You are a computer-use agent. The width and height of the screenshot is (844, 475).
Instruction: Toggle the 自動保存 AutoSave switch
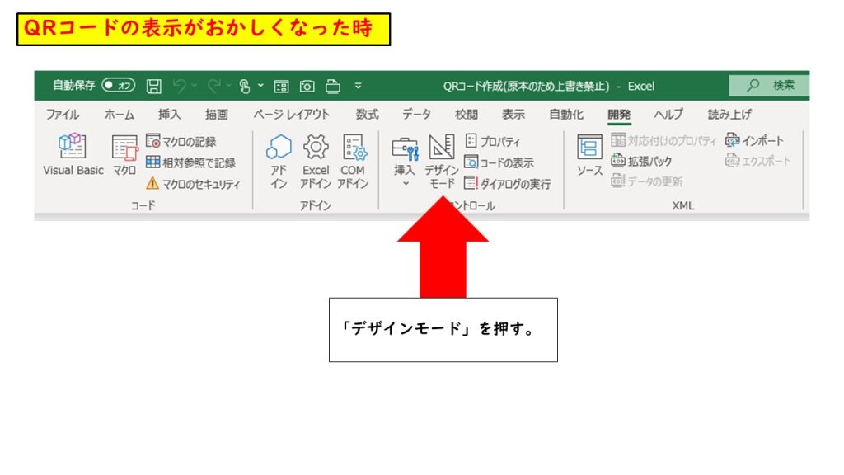click(x=119, y=86)
